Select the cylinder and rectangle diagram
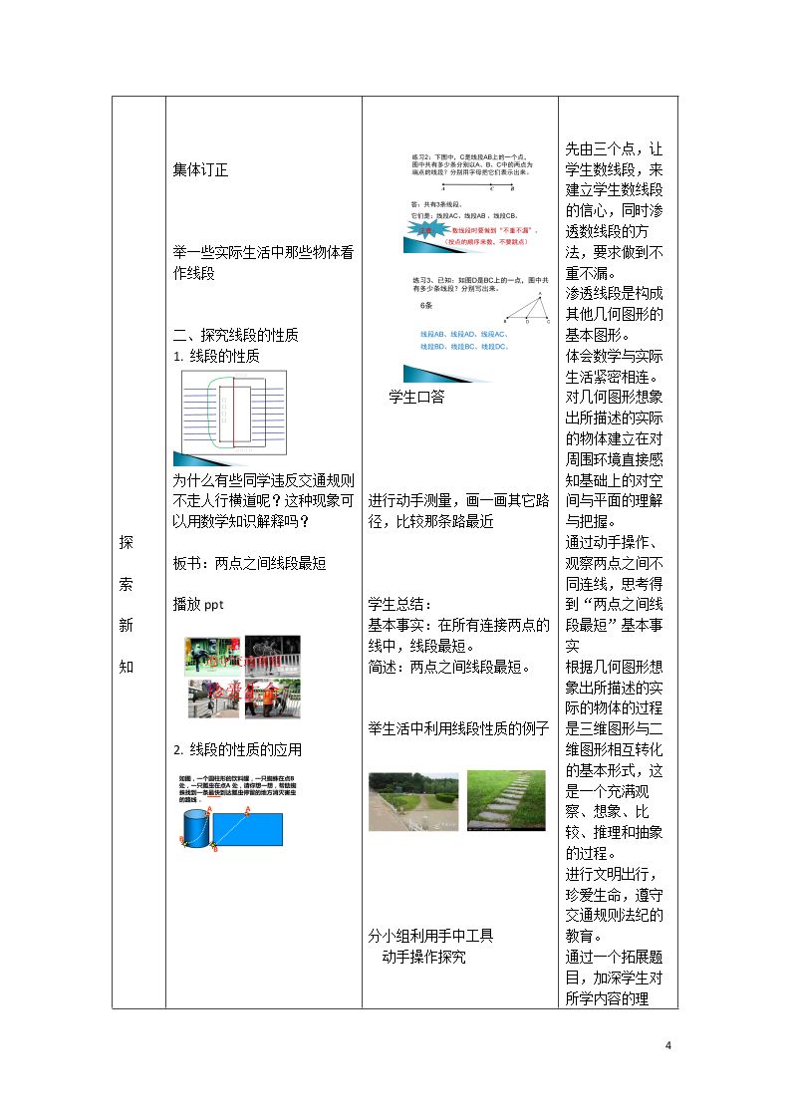This screenshot has height=1119, width=791. pos(231,813)
